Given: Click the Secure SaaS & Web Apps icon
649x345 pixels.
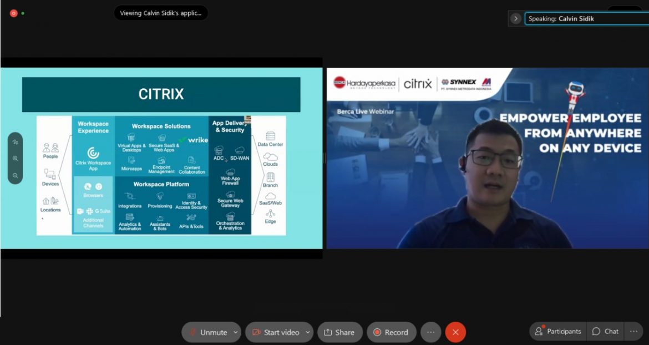Looking at the screenshot, I should [162, 138].
